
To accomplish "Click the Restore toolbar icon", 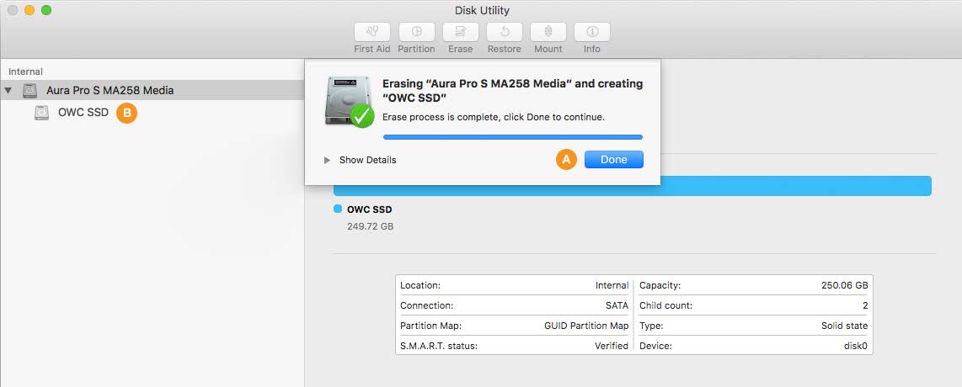I will pos(505,32).
